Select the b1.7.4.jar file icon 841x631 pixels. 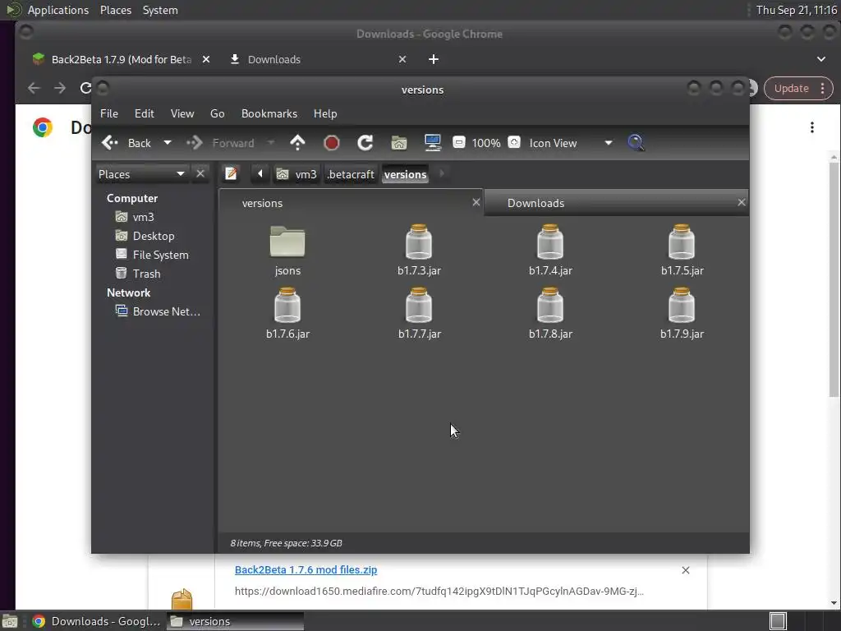pyautogui.click(x=550, y=242)
